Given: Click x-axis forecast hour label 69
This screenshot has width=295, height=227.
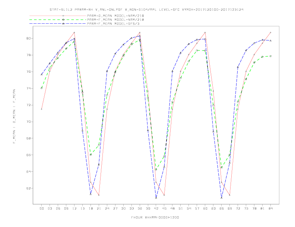Looking at the screenshot, I should click(x=230, y=208).
